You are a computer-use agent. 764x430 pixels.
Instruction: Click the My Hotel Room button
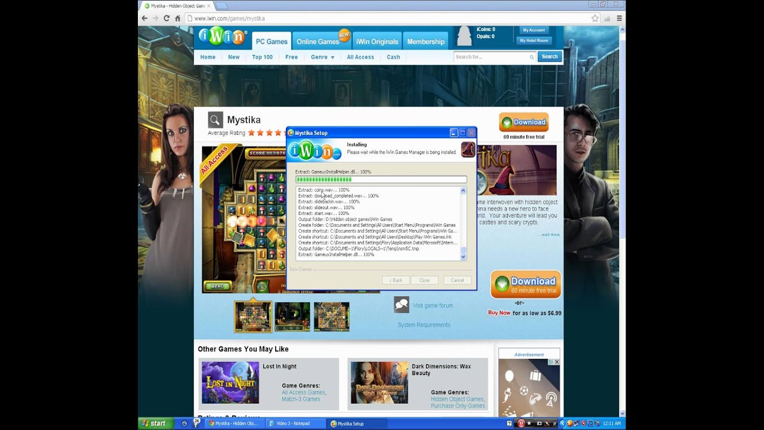coord(534,41)
